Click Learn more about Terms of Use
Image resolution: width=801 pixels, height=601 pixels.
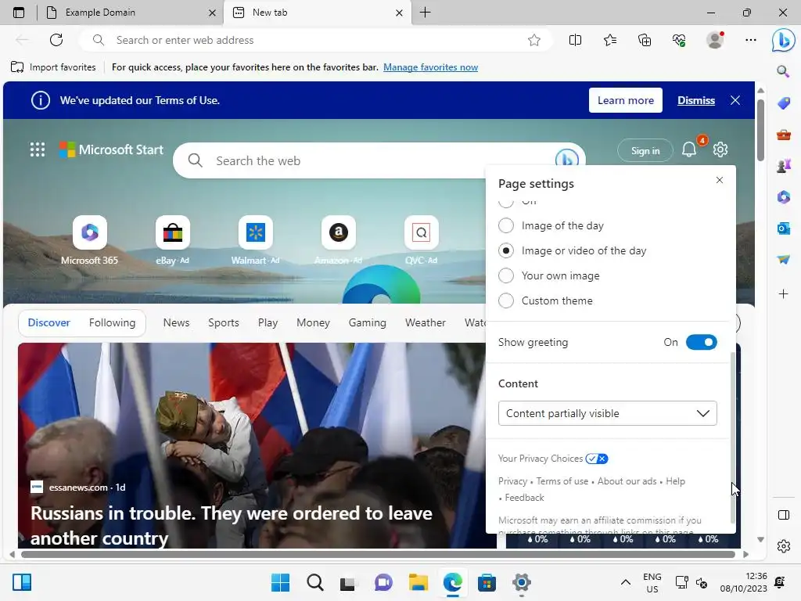(x=625, y=100)
